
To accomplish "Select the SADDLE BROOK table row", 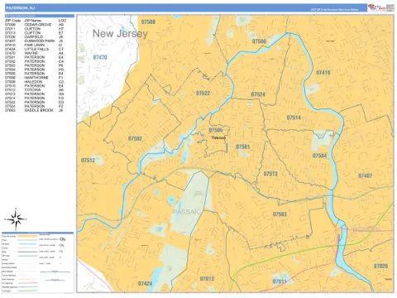I will 34,110.
